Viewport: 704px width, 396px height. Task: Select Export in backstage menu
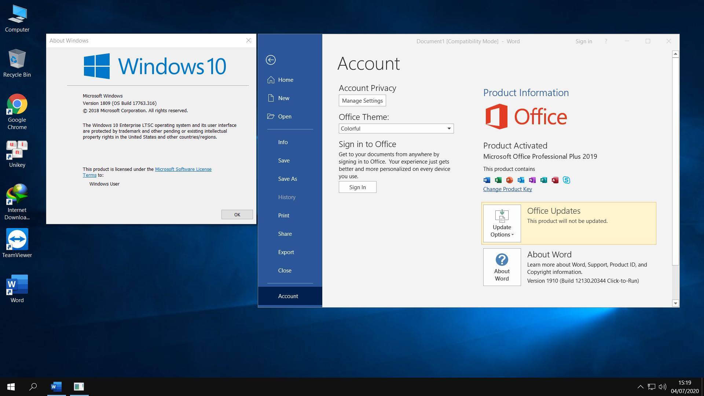point(290,252)
